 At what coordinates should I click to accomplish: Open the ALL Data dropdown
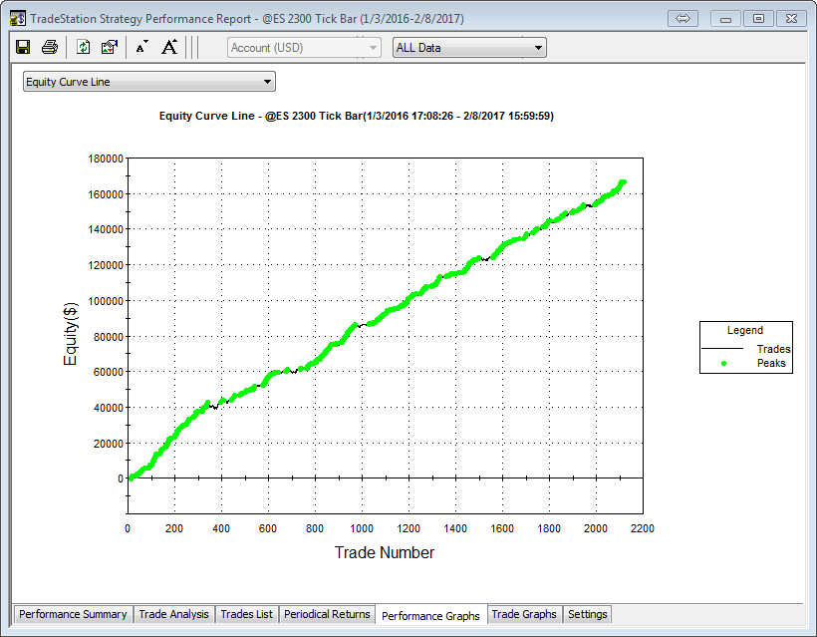[469, 47]
